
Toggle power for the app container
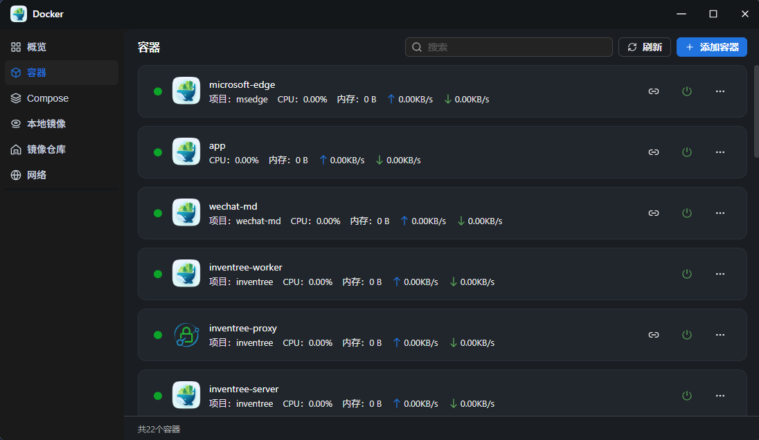coord(687,152)
